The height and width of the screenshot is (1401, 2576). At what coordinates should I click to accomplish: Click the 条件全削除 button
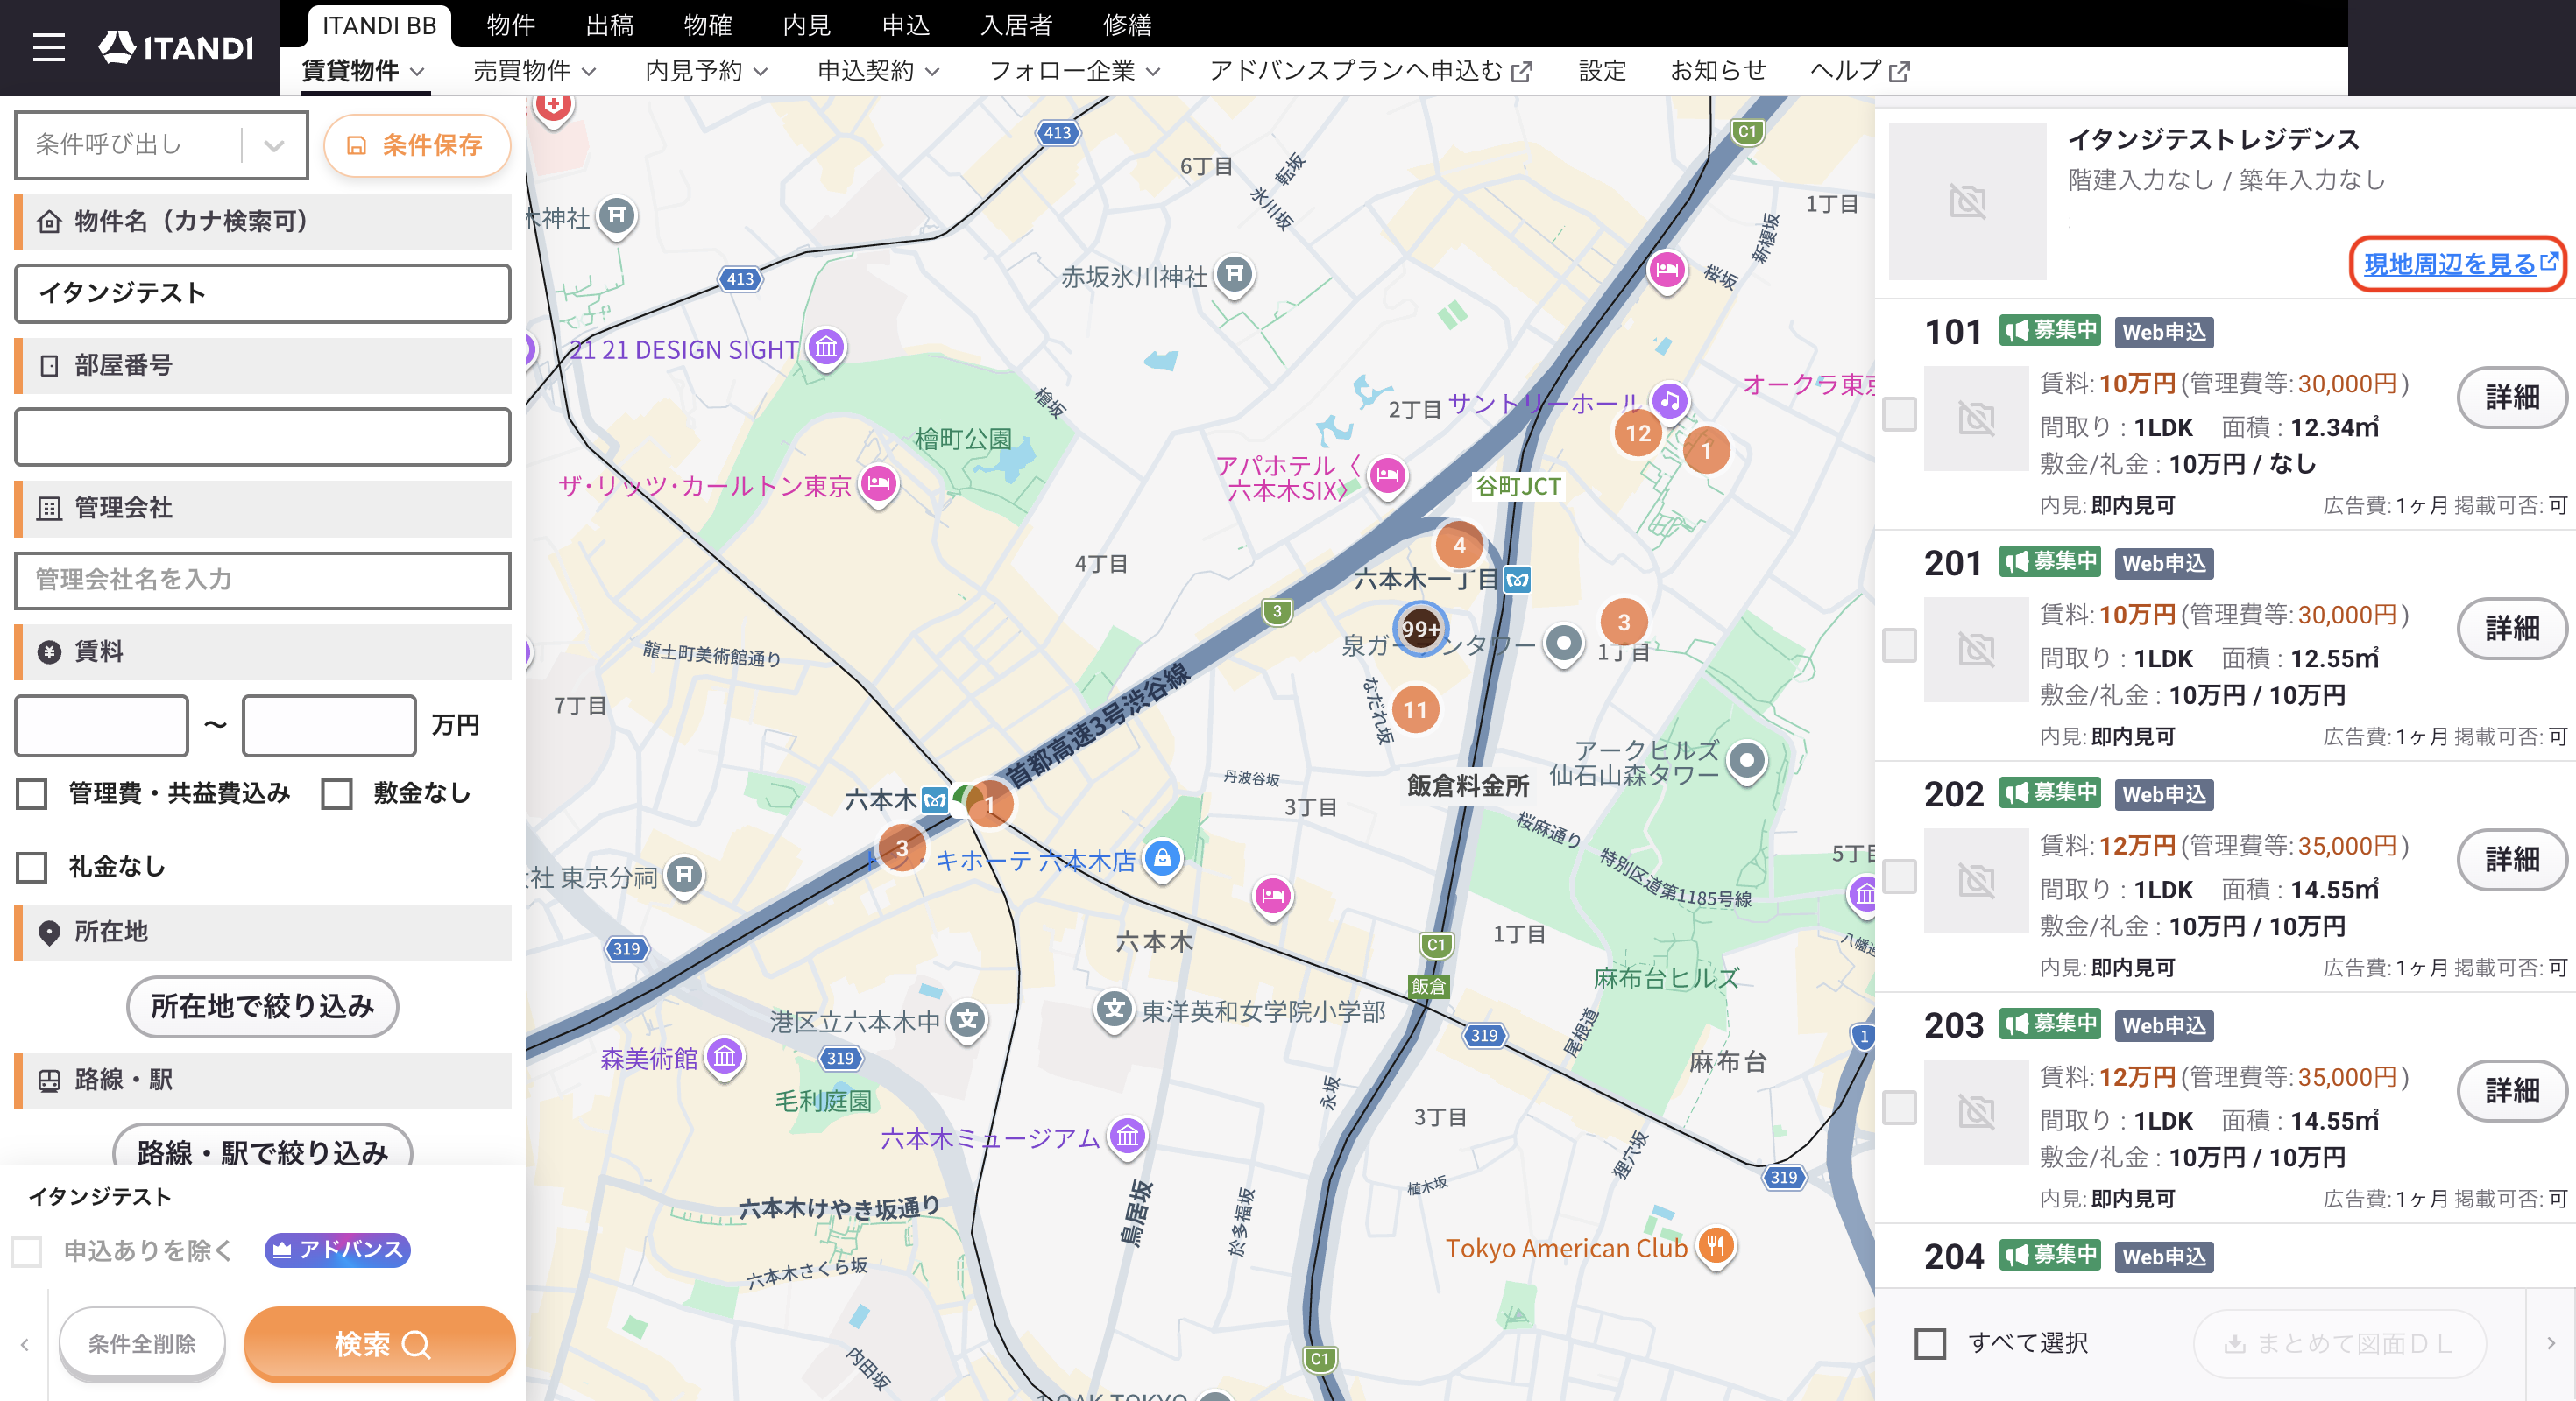[x=142, y=1344]
